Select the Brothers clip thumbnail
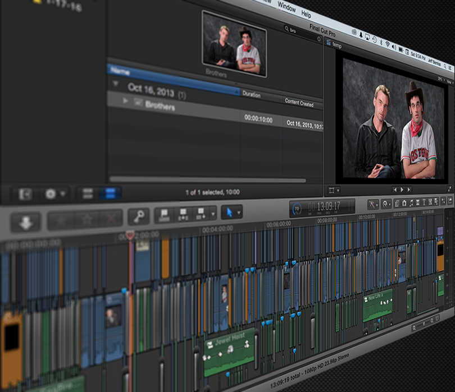455x392 pixels. coord(234,44)
